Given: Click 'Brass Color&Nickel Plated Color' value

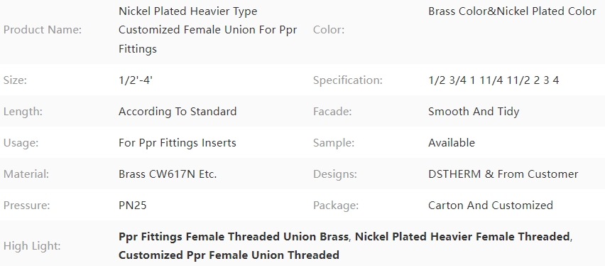Looking at the screenshot, I should click(x=513, y=11).
